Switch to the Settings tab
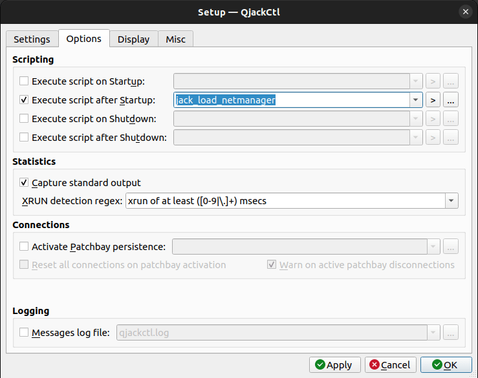Image resolution: width=478 pixels, height=378 pixels. click(x=32, y=39)
